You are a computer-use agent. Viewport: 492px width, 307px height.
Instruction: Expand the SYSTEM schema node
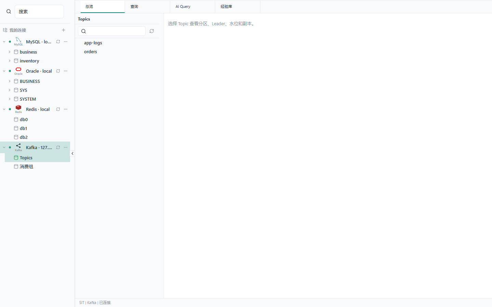tap(10, 99)
